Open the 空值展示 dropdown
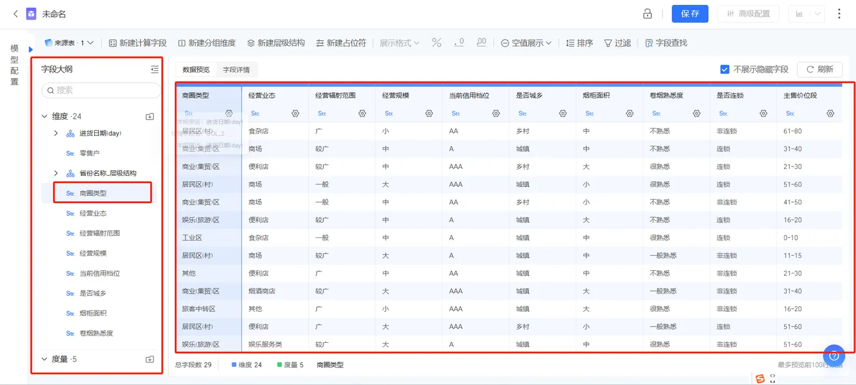Viewport: 856px width, 385px height. point(526,43)
